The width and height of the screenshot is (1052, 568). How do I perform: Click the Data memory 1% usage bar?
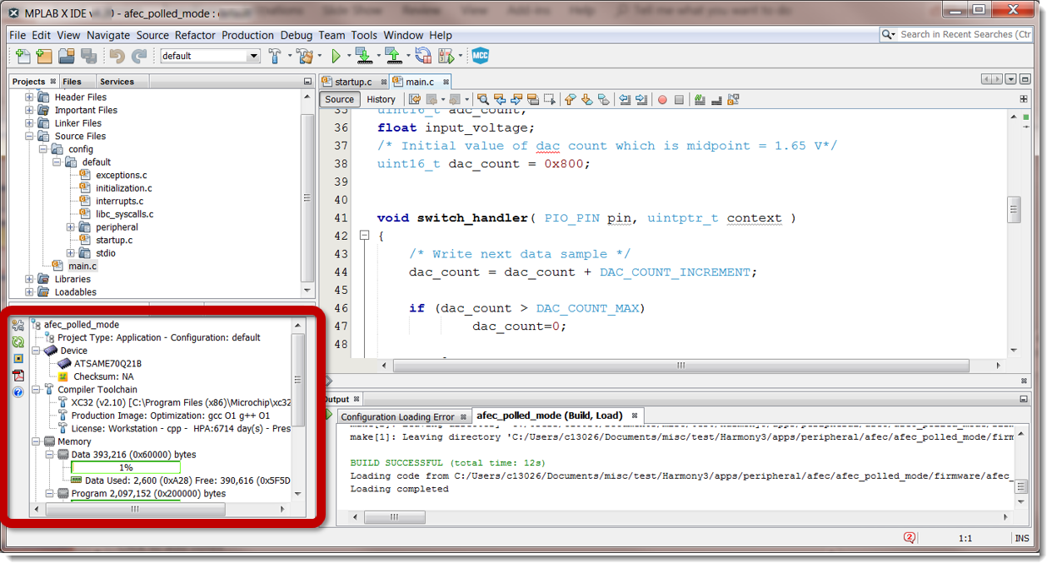point(126,467)
